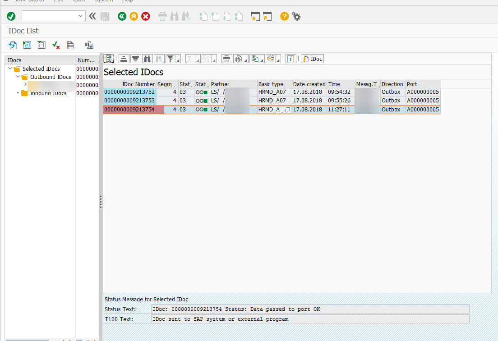498x341 pixels.
Task: Click the Choose Layout icon
Action: 271,59
